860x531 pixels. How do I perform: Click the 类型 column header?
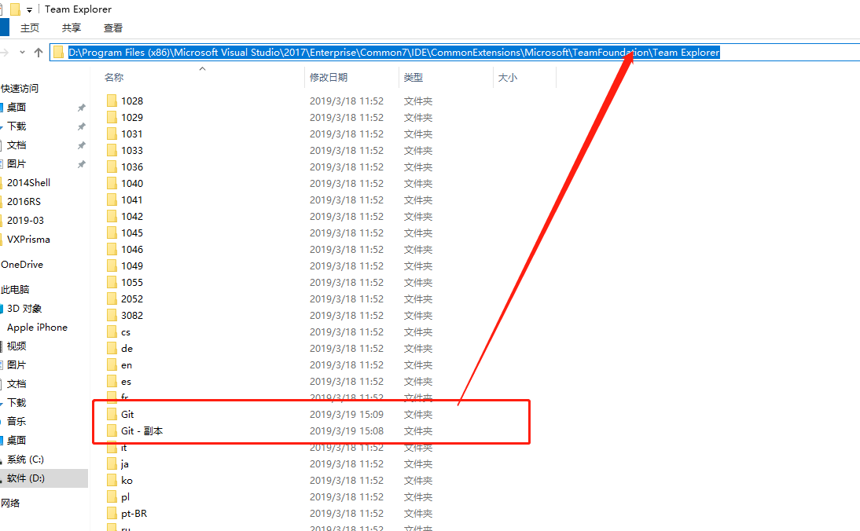413,78
